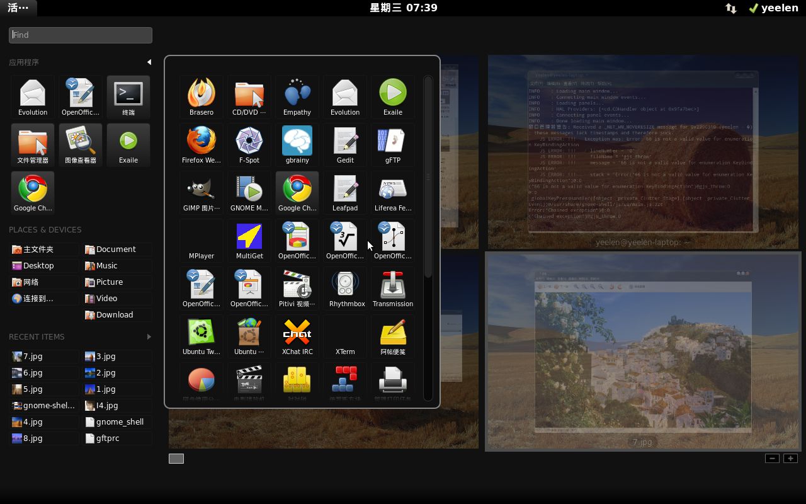806x504 pixels.
Task: Launch Evolution from the favorites sidebar
Action: pyautogui.click(x=33, y=97)
